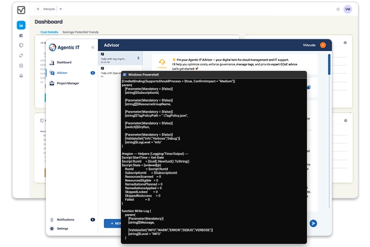Click the shield icon in left rail
This screenshot has width=370, height=247.
coord(21,45)
